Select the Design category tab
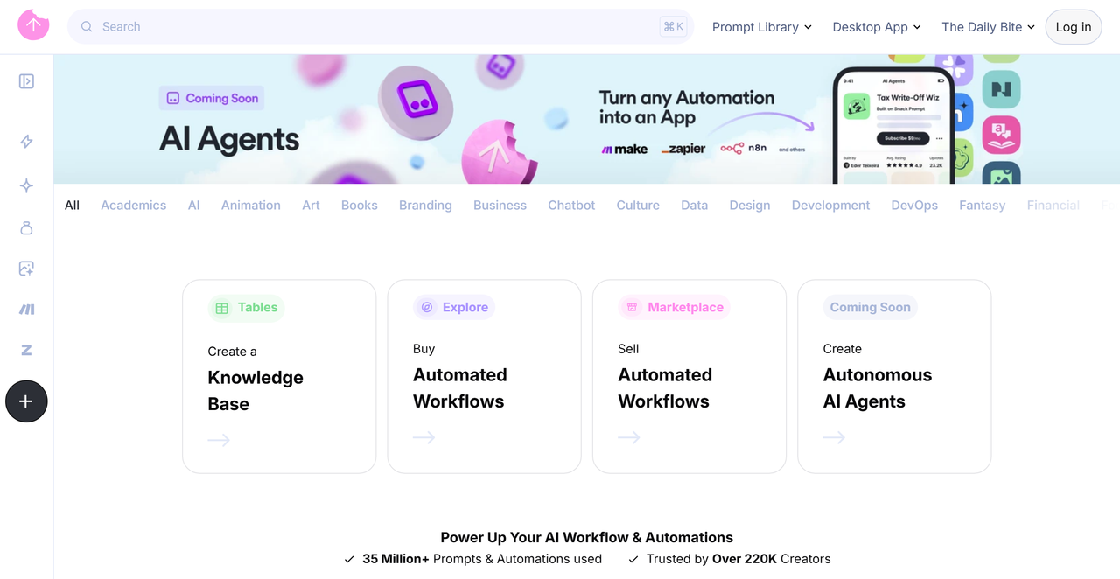Viewport: 1120px width, 579px height. coord(750,205)
